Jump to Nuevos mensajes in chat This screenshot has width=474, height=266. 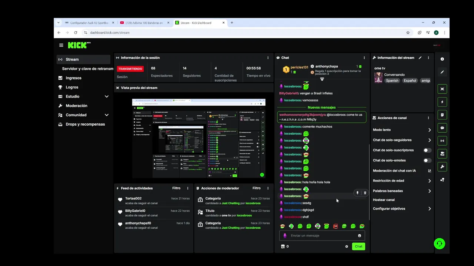pyautogui.click(x=322, y=108)
